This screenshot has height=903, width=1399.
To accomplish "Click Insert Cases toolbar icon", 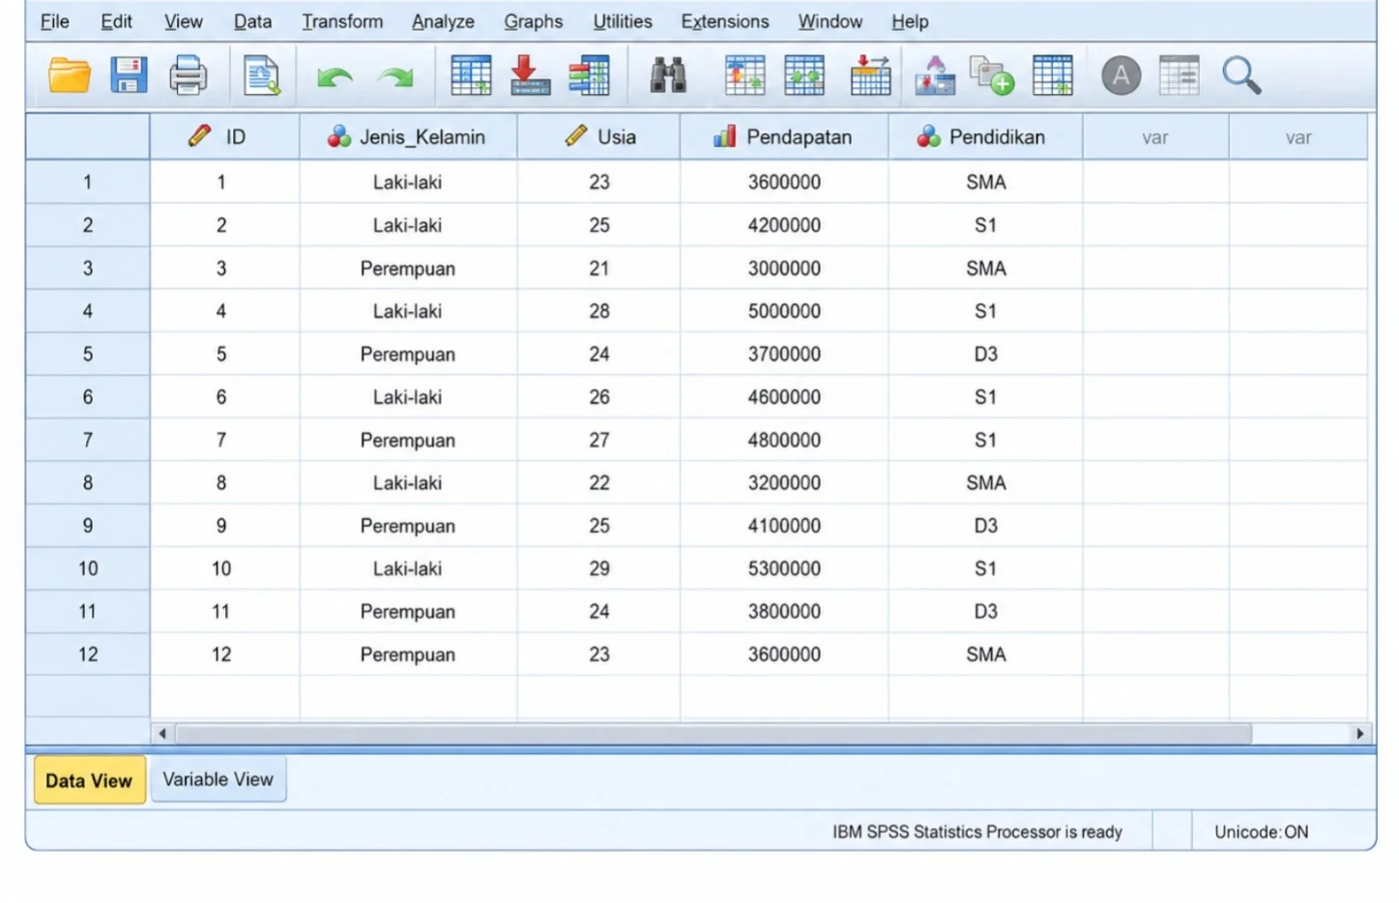I will pos(744,75).
